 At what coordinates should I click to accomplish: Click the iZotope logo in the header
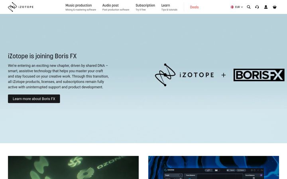[x=21, y=7]
